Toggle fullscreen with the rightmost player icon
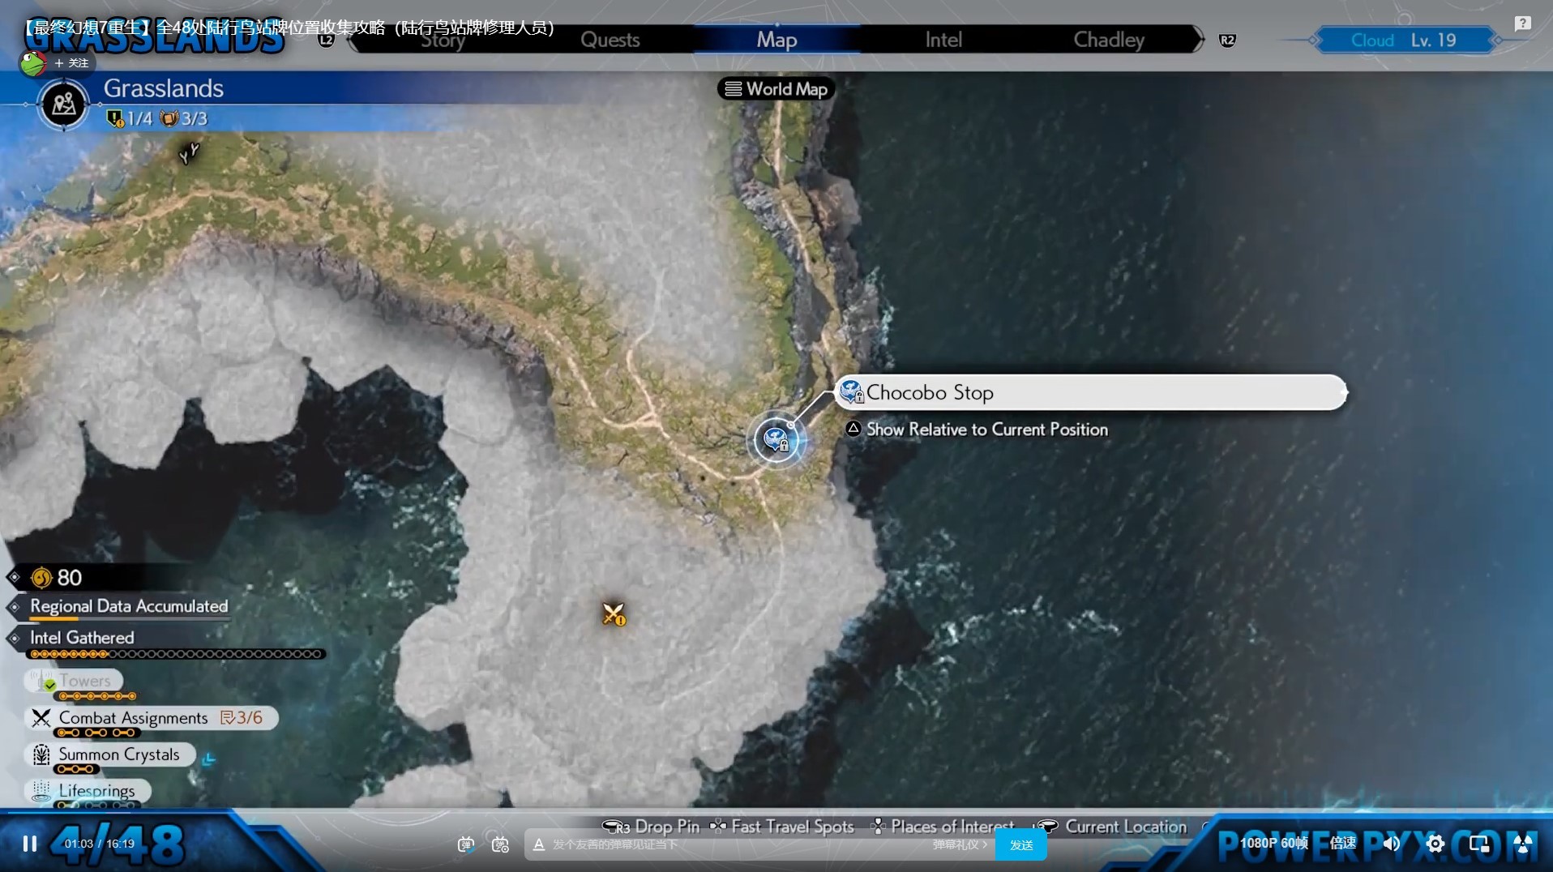Image resolution: width=1553 pixels, height=872 pixels. pos(1523,844)
